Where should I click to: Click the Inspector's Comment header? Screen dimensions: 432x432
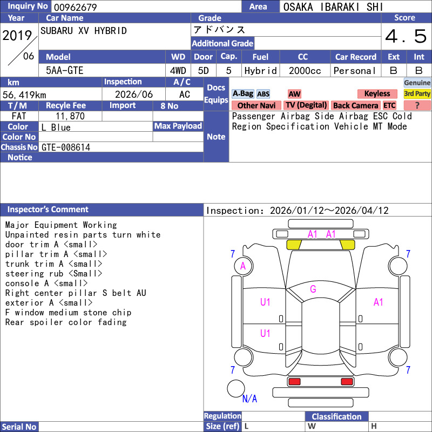pos(48,210)
